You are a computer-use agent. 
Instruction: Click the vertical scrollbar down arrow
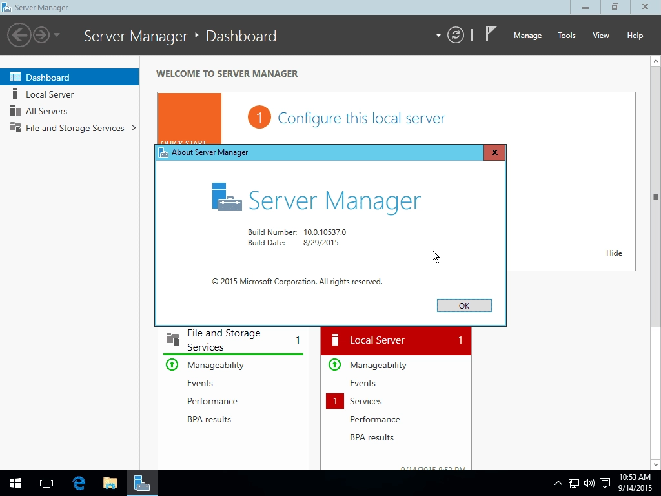pos(656,465)
